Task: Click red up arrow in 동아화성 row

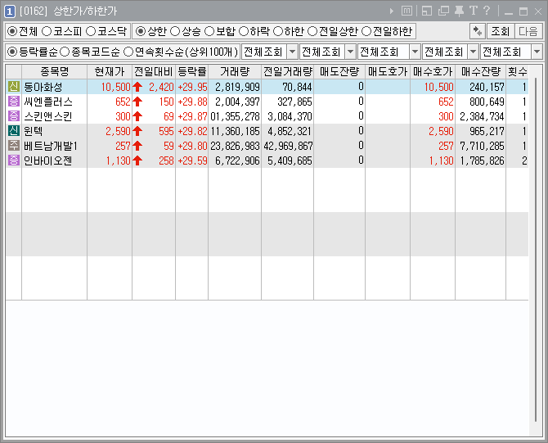Action: [x=137, y=87]
